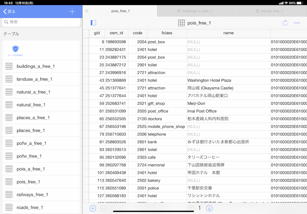Click the fclass column header
Screen dimensions: 307x214
point(167,33)
